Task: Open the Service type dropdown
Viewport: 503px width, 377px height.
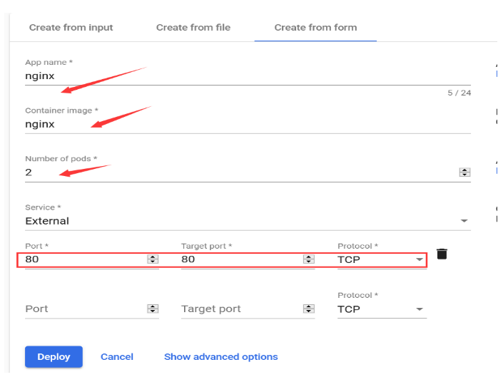Action: [x=464, y=221]
